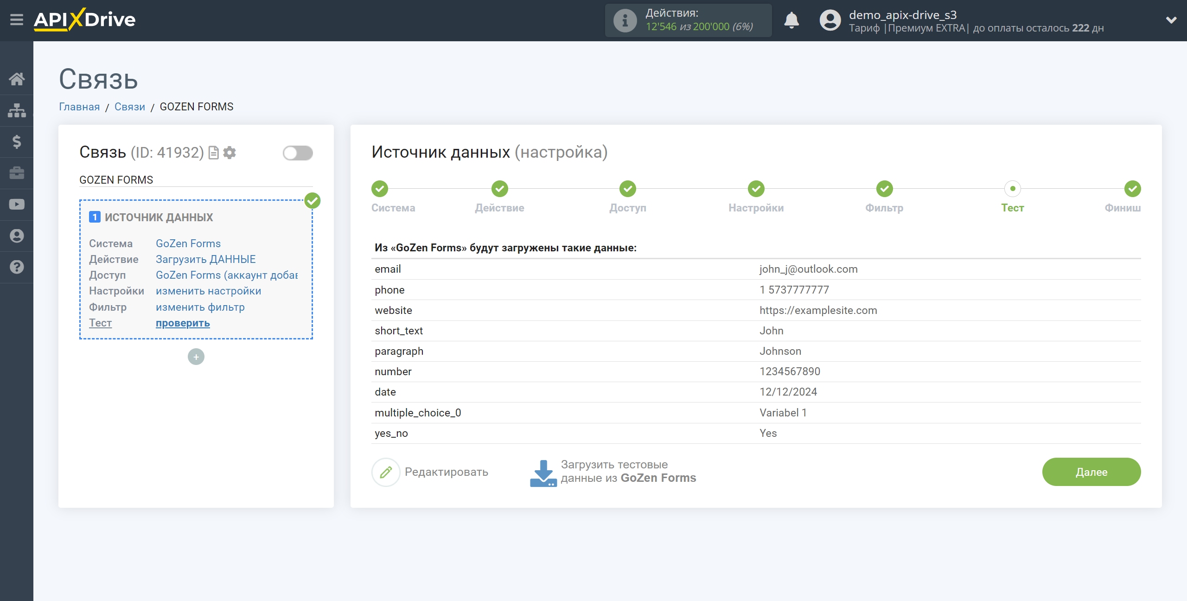Click the number value 1234567890
The image size is (1187, 601).
coord(790,371)
